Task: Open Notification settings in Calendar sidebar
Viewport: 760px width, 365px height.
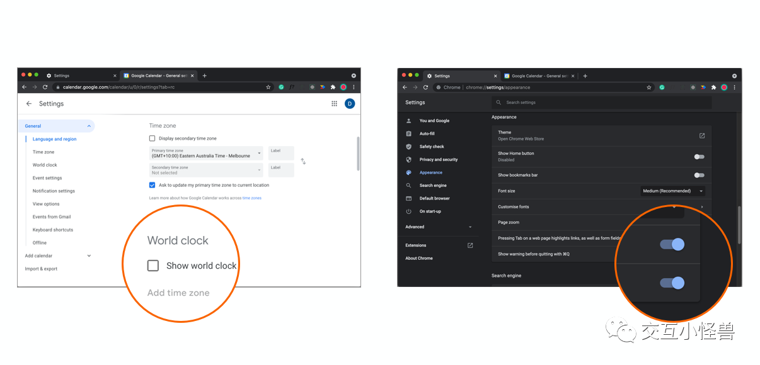Action: coord(54,191)
